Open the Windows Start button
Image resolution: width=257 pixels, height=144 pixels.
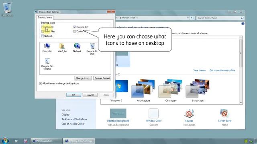[x=5, y=140]
